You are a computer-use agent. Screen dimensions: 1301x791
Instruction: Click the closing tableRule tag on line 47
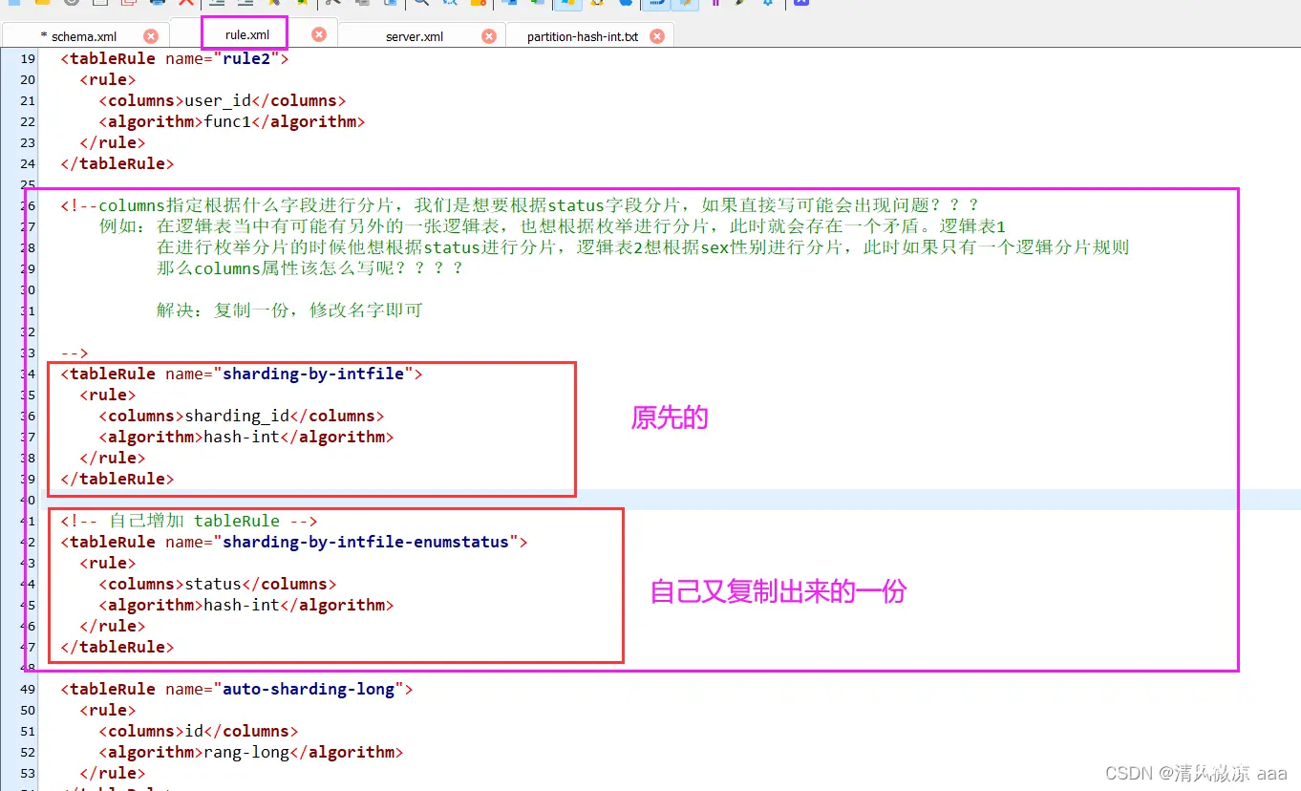coord(117,647)
